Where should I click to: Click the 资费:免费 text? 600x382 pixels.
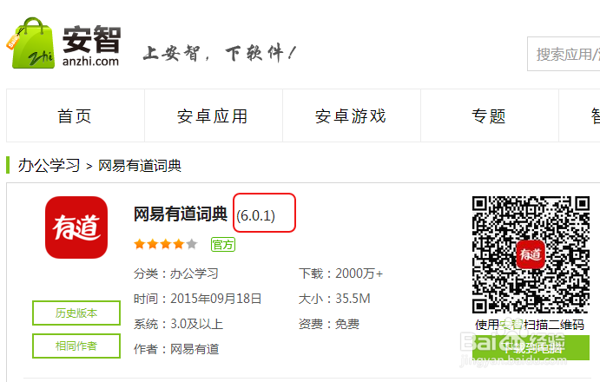tap(329, 324)
